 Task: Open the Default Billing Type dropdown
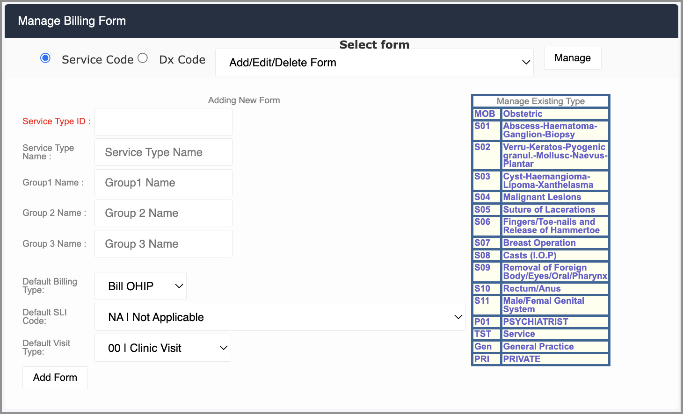(x=140, y=286)
